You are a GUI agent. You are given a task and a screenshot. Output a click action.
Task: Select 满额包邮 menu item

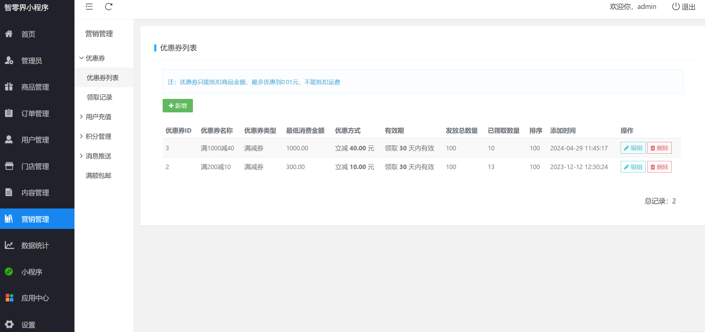(98, 176)
